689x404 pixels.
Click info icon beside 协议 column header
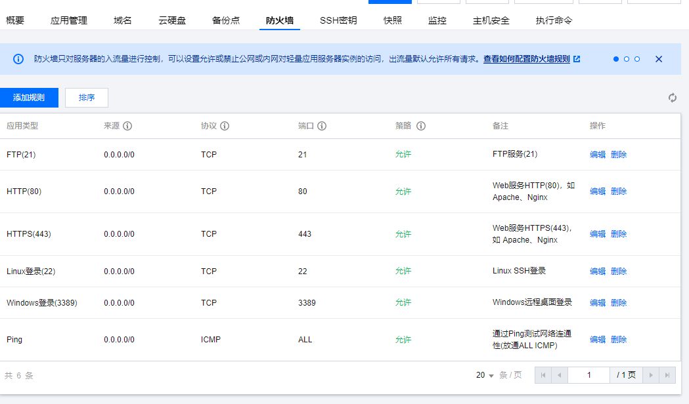[x=225, y=126]
